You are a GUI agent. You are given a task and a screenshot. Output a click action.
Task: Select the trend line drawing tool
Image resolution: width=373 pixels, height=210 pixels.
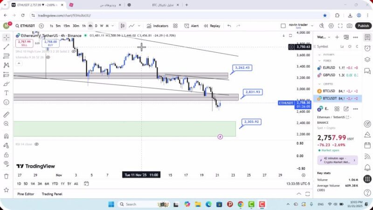click(6, 47)
